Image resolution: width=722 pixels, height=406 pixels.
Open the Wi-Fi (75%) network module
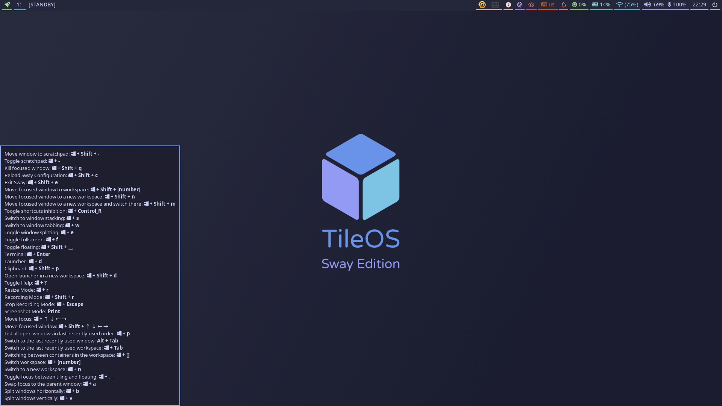click(627, 5)
